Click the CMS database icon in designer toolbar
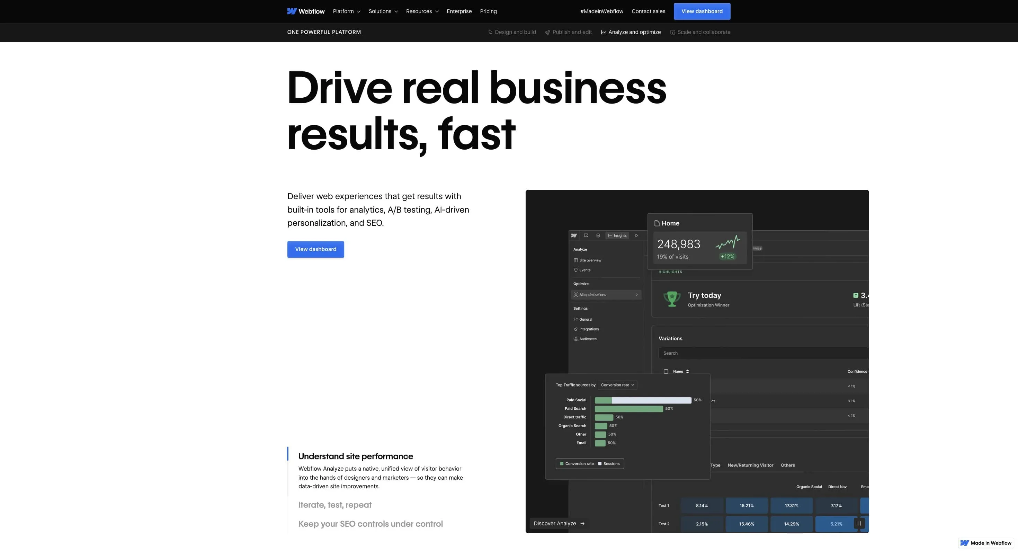Image resolution: width=1018 pixels, height=552 pixels. [x=598, y=235]
